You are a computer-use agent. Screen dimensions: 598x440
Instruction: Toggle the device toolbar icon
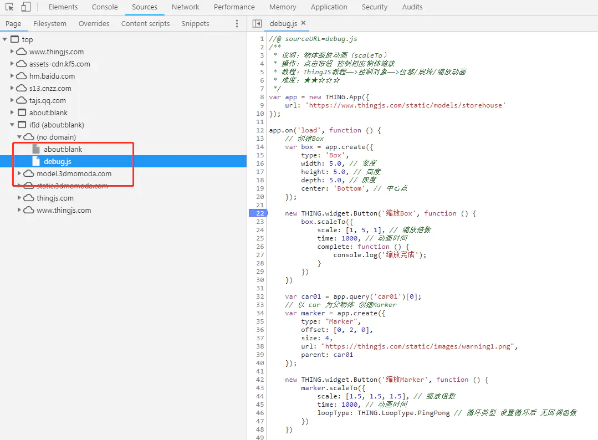(25, 7)
